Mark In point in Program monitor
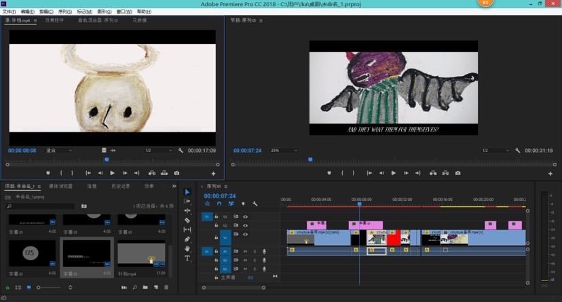 [x=342, y=173]
